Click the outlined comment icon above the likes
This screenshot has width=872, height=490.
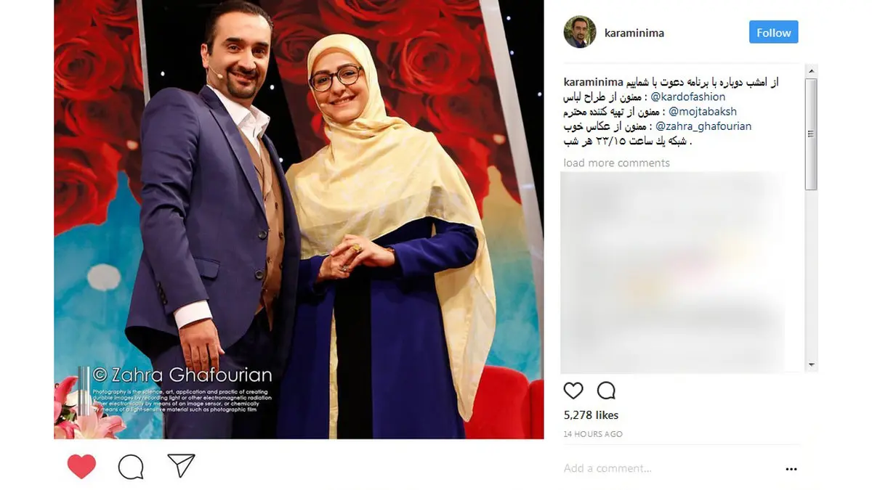point(606,391)
